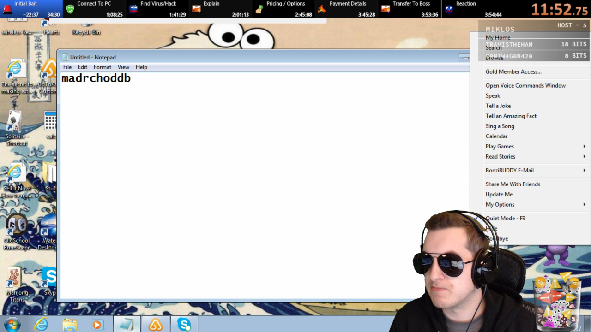
Task: Open the Recycle Bin on the desktop
Action: tap(86, 29)
